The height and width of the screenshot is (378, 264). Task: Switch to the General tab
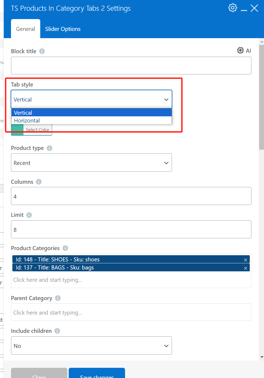pyautogui.click(x=25, y=29)
